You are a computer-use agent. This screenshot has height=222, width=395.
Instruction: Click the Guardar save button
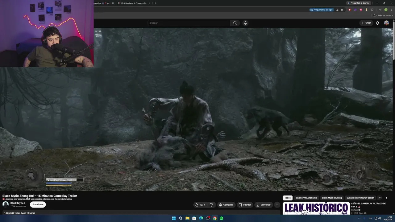click(x=245, y=205)
